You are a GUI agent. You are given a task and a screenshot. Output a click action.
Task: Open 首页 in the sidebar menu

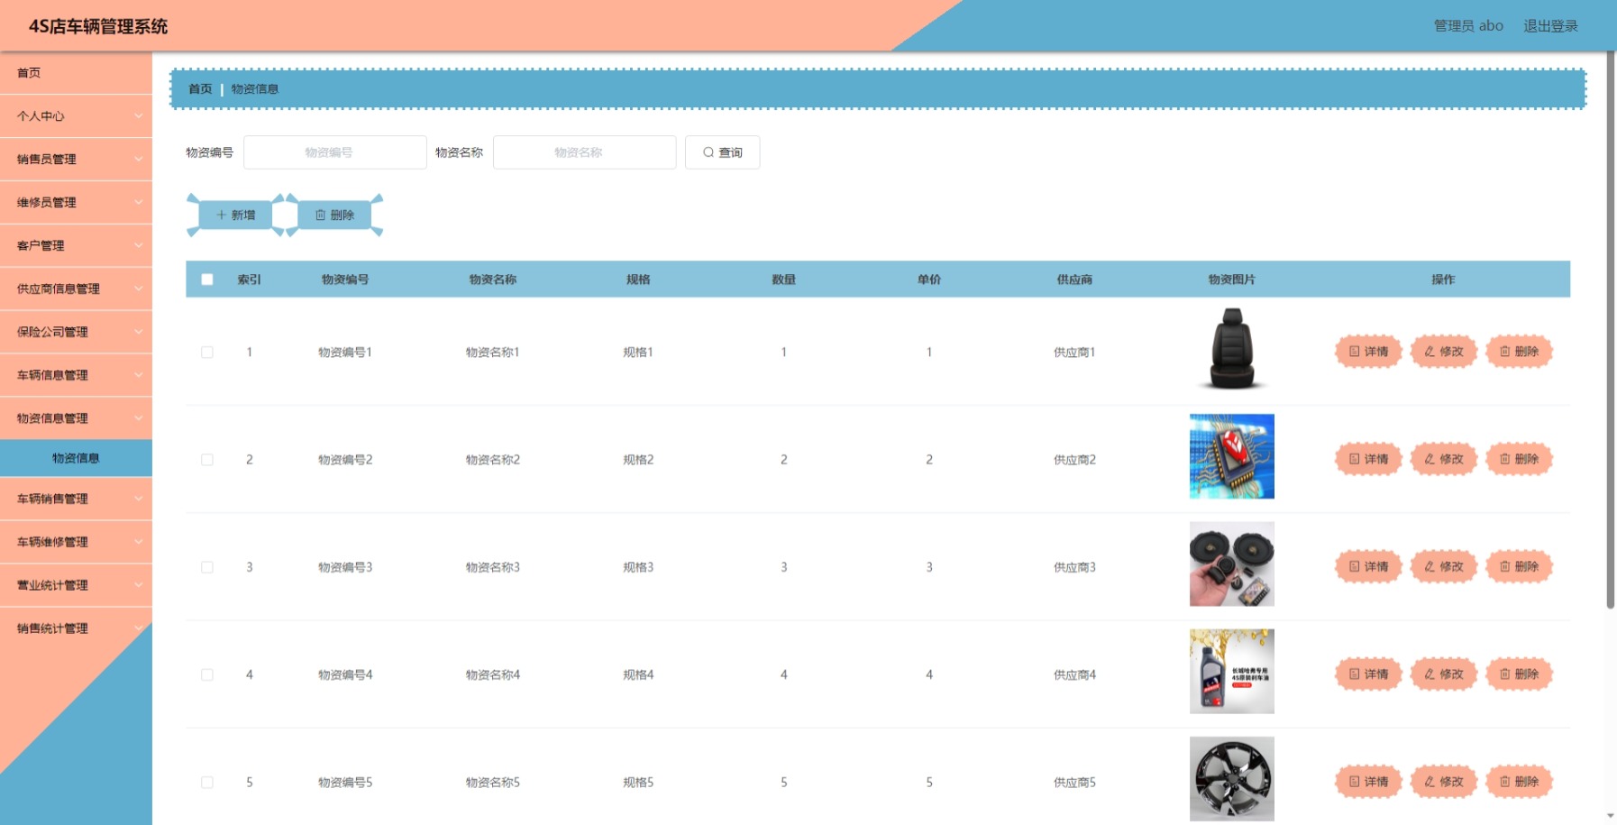click(x=76, y=73)
